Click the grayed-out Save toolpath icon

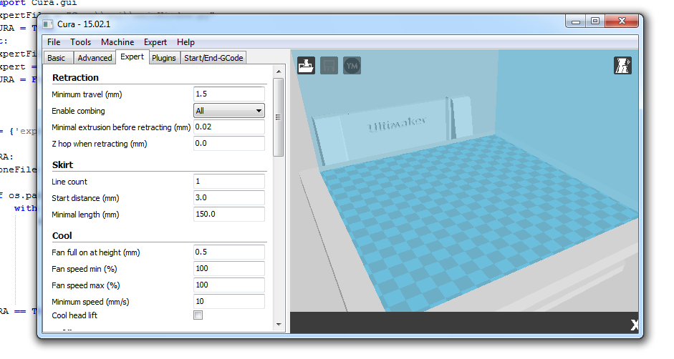(329, 65)
